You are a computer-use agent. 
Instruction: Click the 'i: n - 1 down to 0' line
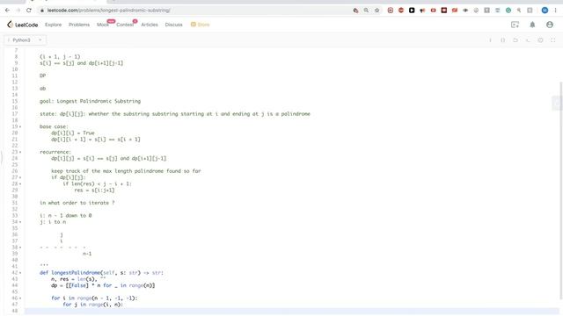[x=66, y=216]
